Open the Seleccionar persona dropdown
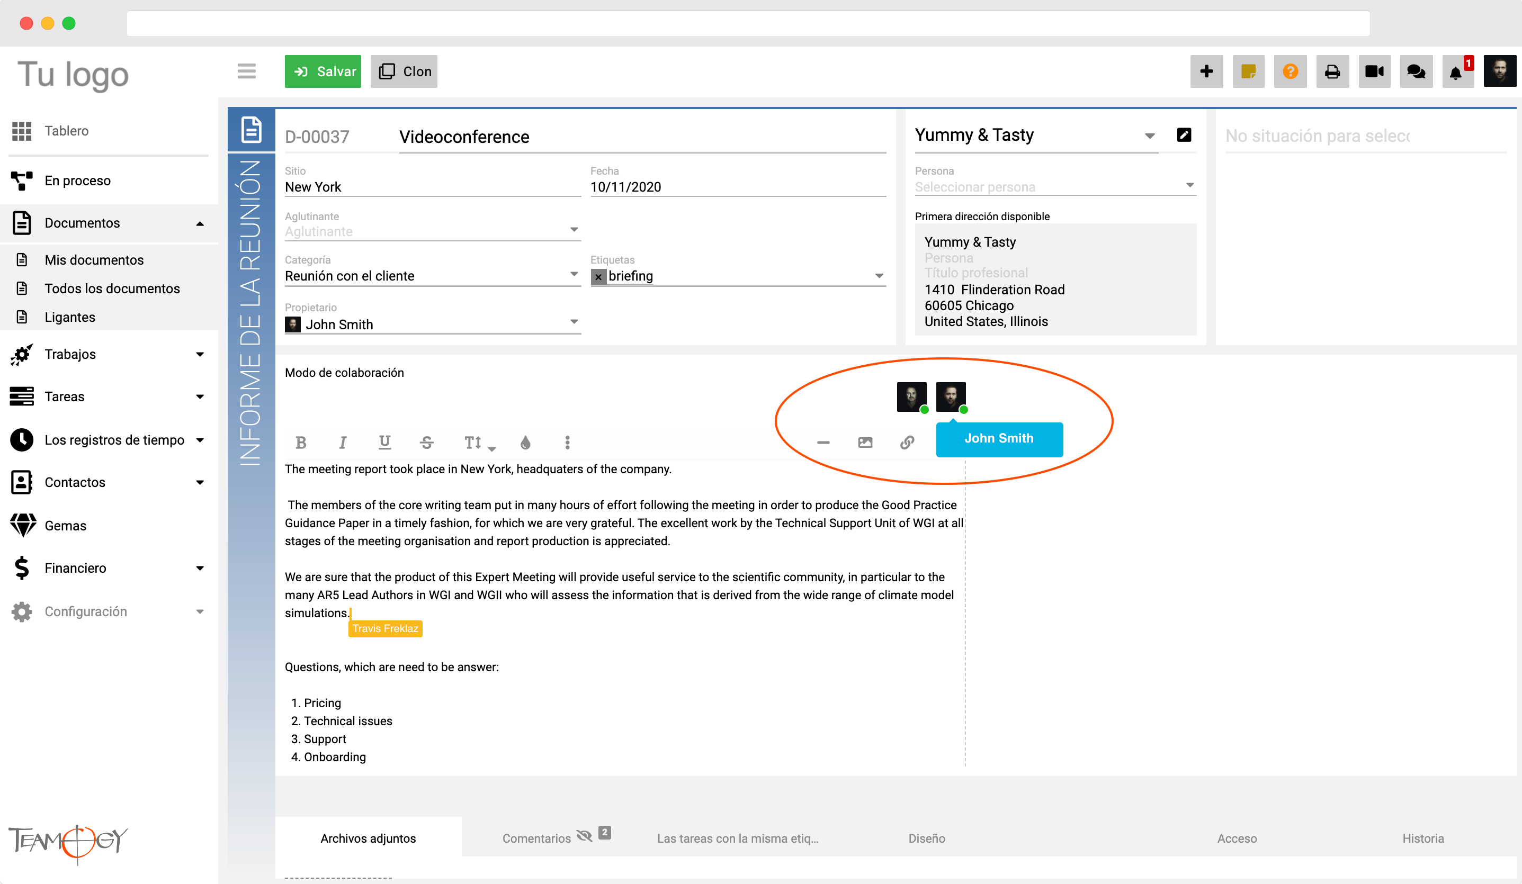This screenshot has height=884, width=1522. tap(1055, 186)
